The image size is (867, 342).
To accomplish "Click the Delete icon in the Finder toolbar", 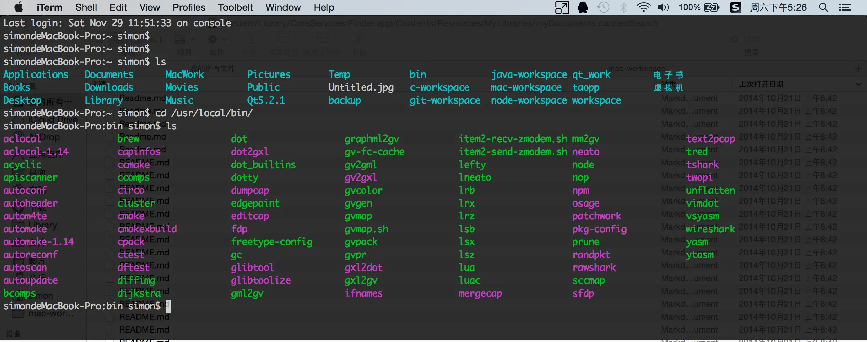I will 359,39.
